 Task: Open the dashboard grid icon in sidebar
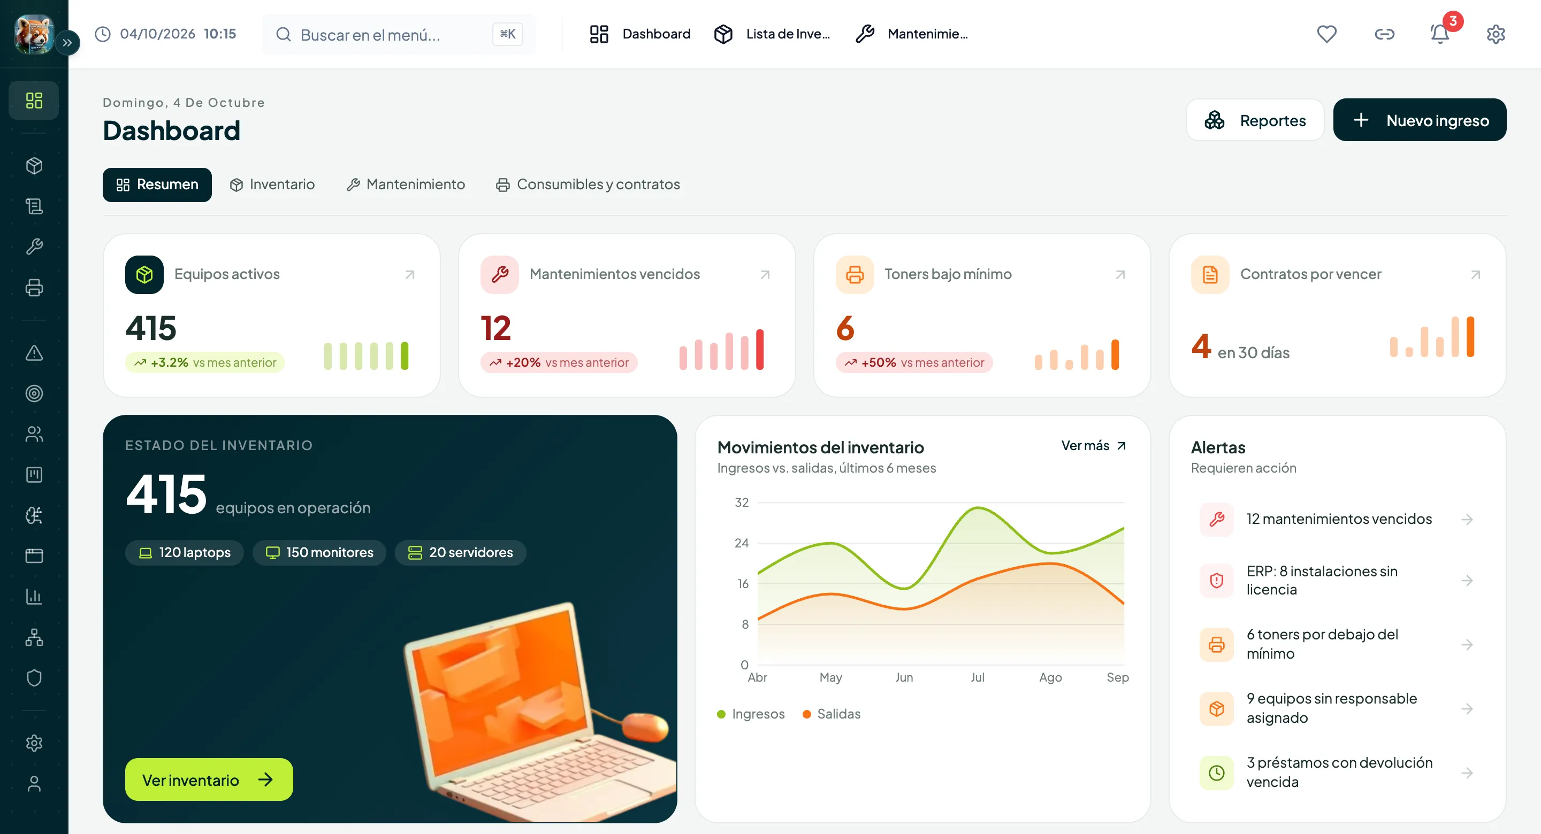click(34, 101)
